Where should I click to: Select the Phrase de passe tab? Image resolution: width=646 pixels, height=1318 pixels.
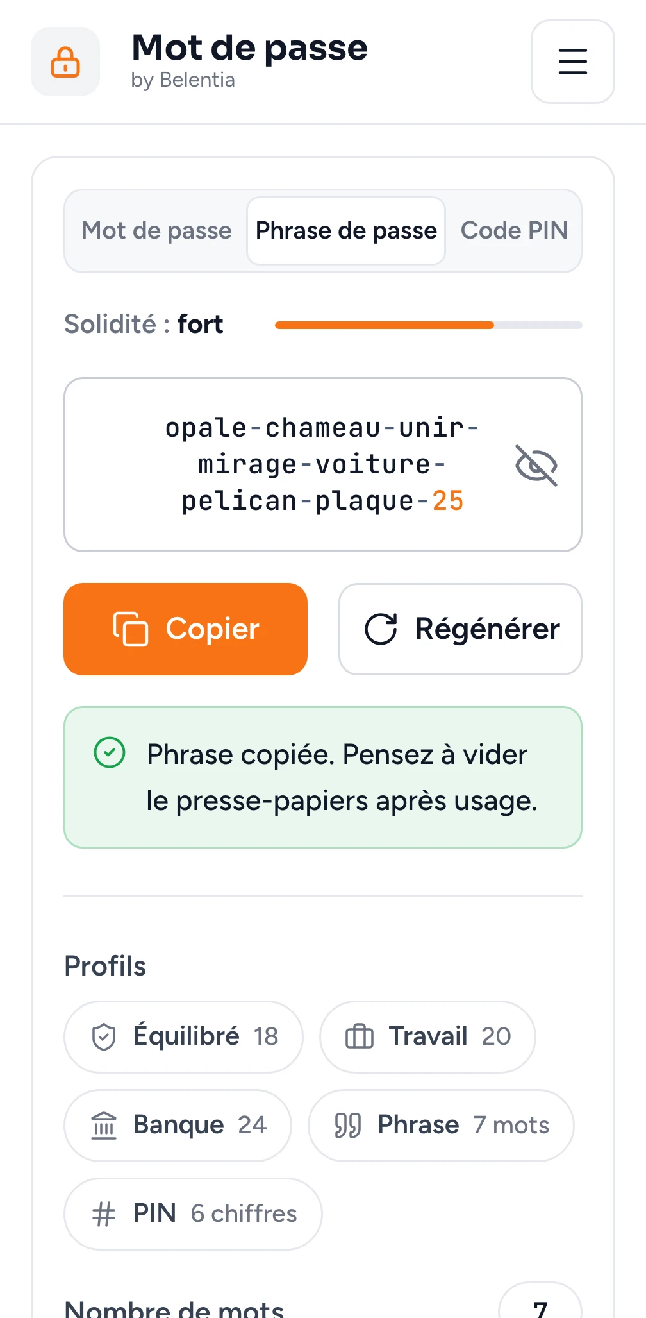tap(346, 231)
